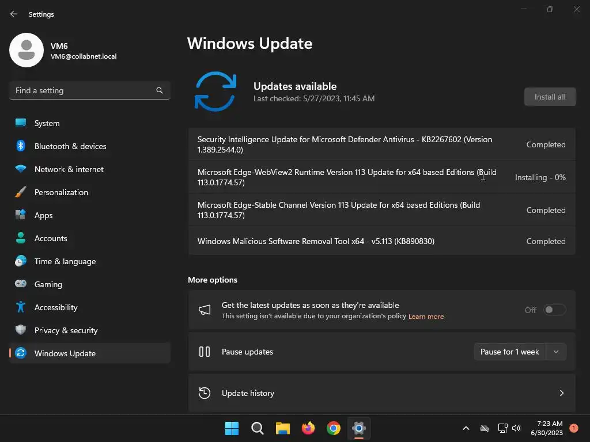Click the megaphone icon for latest updates

click(205, 310)
